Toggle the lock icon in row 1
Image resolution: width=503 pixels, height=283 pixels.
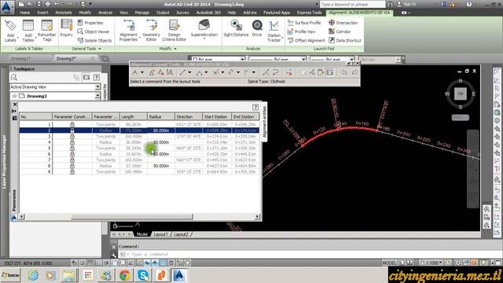pyautogui.click(x=72, y=124)
